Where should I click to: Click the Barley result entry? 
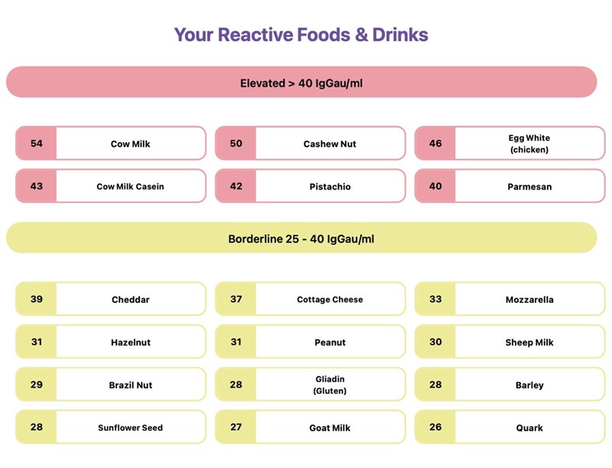click(x=509, y=384)
